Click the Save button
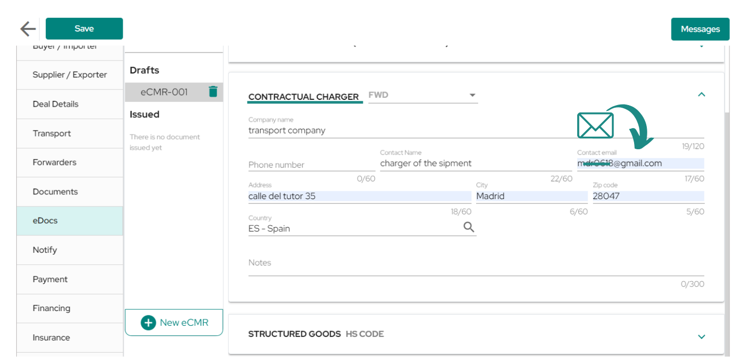This screenshot has width=750, height=361. coord(84,29)
